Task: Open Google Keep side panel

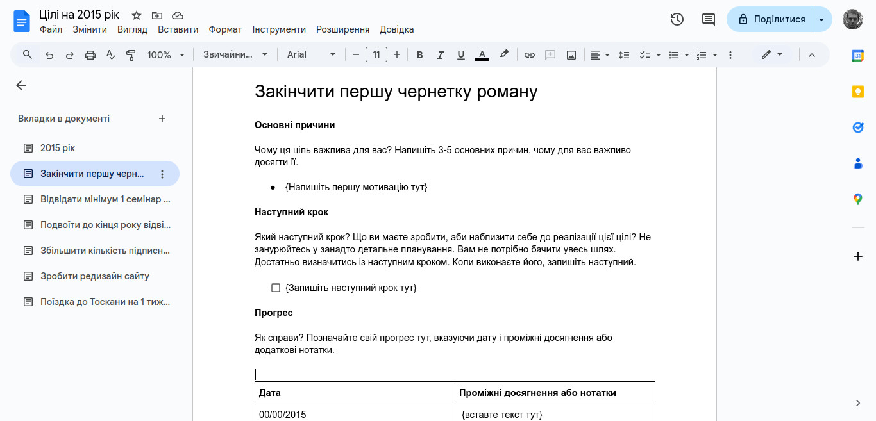Action: tap(858, 92)
